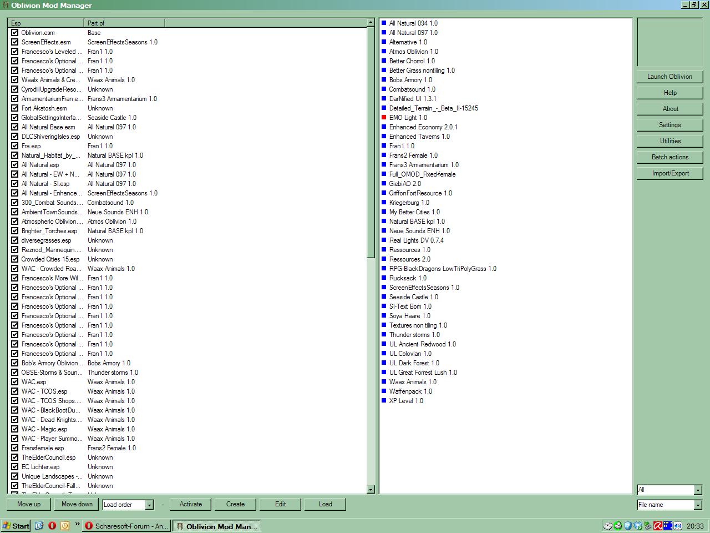710x533 pixels.
Task: Click the plugin list scroll down arrow
Action: click(371, 490)
